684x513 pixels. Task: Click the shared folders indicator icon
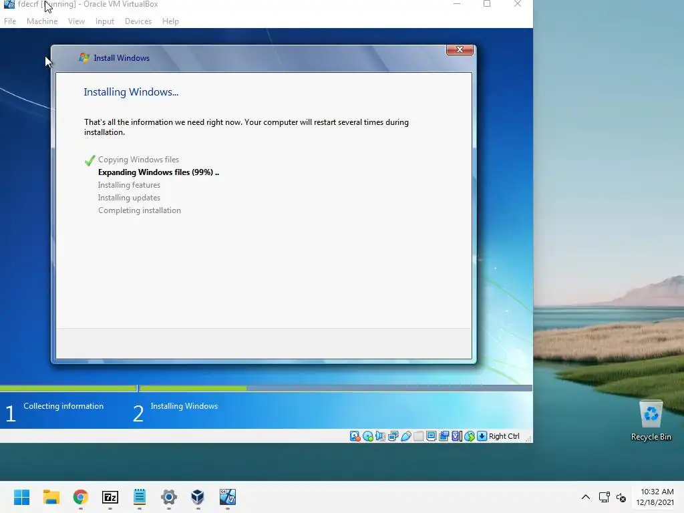[x=418, y=436]
